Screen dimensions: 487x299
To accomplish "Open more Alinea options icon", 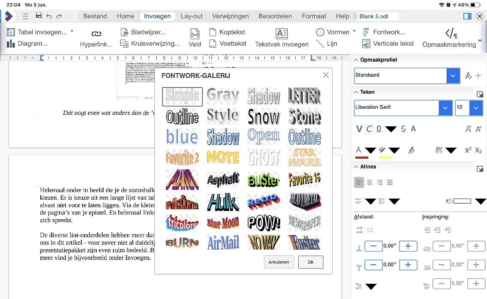I will 480,169.
